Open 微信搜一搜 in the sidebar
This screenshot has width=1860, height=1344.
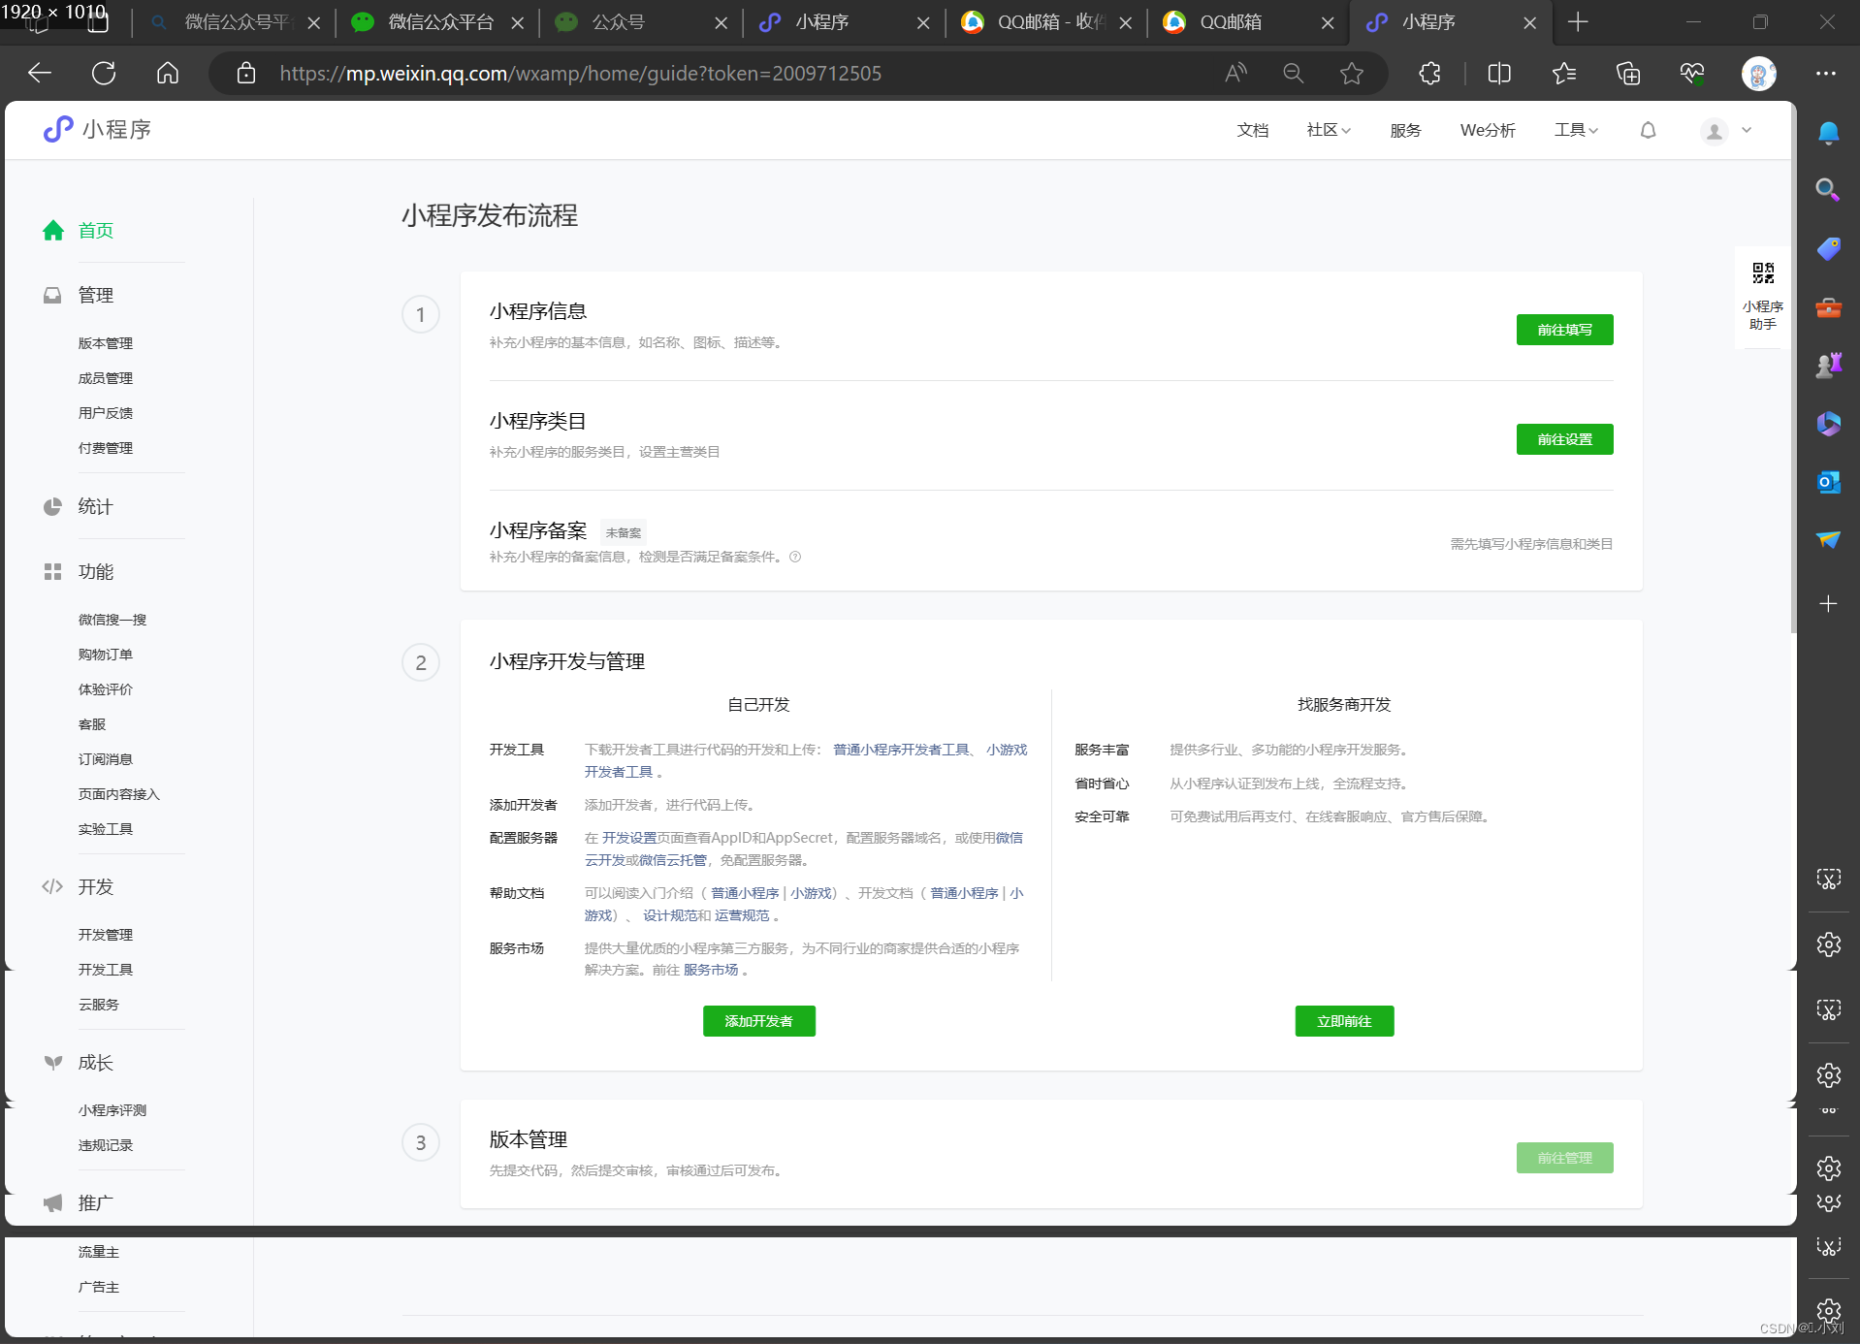[x=112, y=620]
